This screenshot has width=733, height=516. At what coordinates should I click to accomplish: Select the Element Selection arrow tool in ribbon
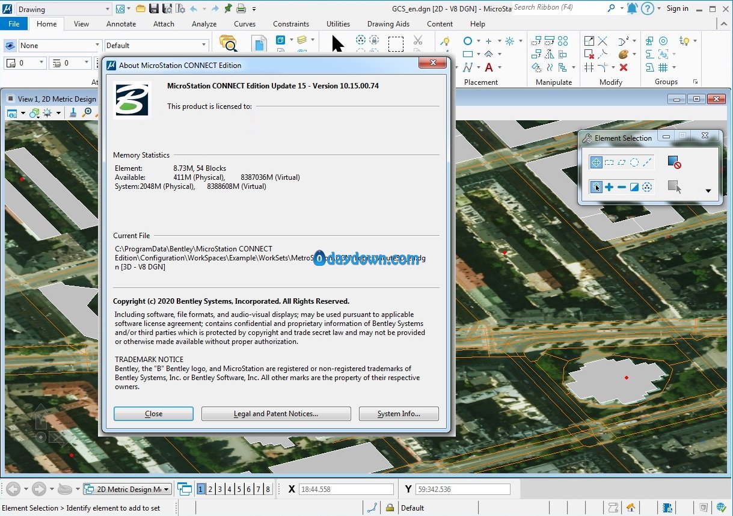[338, 44]
